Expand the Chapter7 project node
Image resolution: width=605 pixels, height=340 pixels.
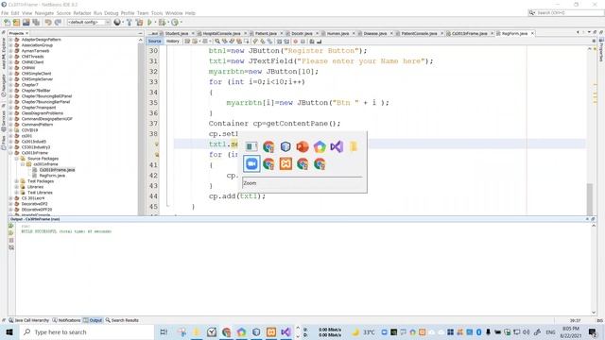point(10,85)
